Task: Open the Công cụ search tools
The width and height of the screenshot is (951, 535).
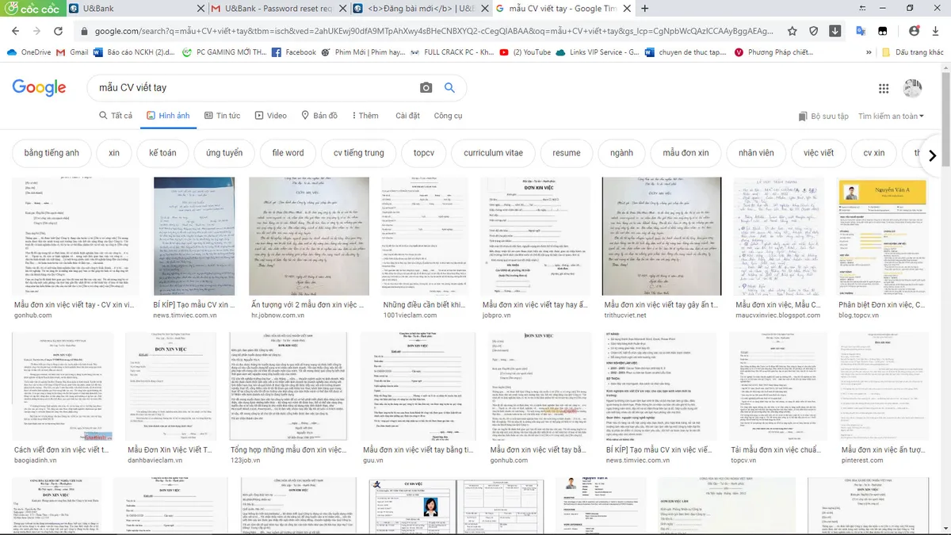Action: pyautogui.click(x=448, y=116)
